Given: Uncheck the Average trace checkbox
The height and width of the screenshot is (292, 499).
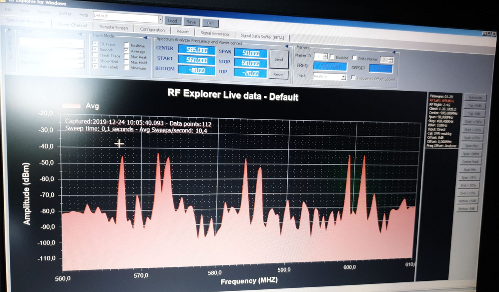Looking at the screenshot, I should (x=126, y=51).
